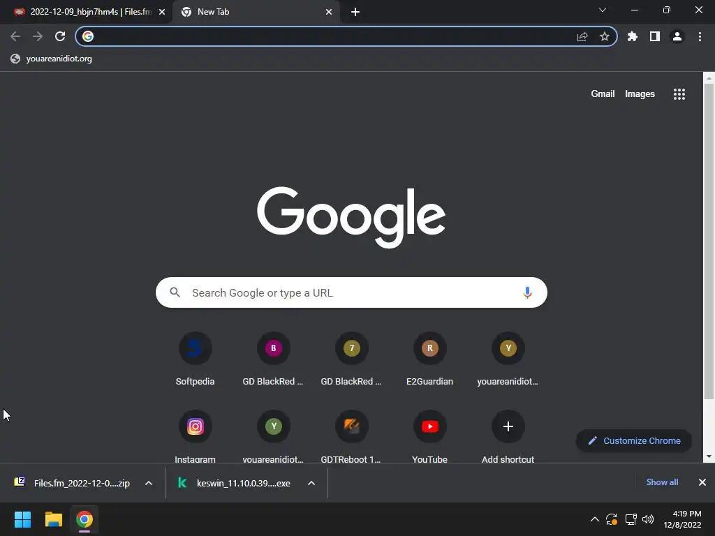Open tab search dropdown arrow
This screenshot has width=715, height=536.
[603, 10]
